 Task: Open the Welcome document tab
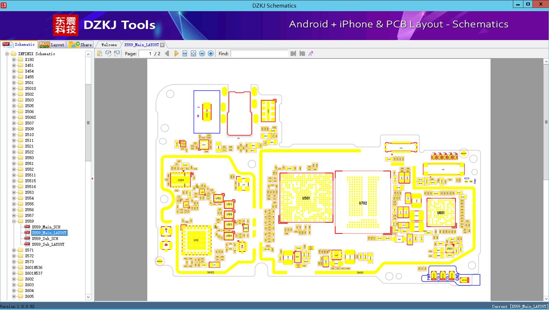[109, 45]
